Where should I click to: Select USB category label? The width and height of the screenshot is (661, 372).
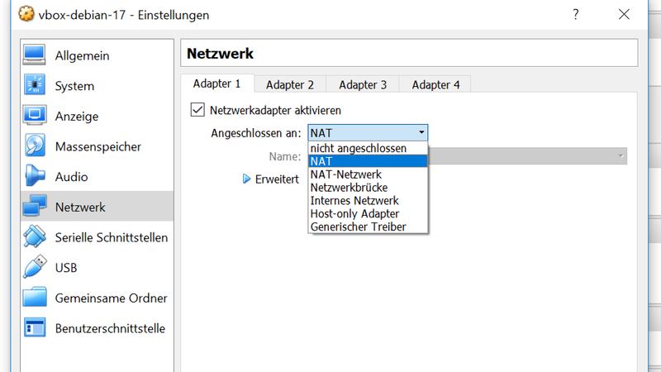66,268
